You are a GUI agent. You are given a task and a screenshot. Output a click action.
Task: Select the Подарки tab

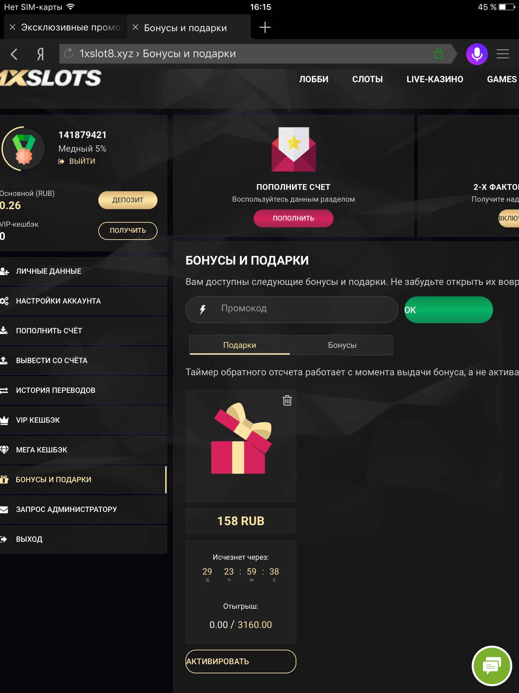pos(240,345)
